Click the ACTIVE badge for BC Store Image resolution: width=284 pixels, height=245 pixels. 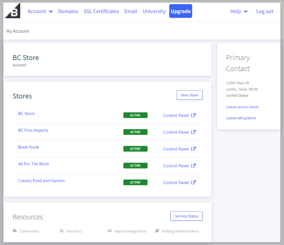[135, 115]
